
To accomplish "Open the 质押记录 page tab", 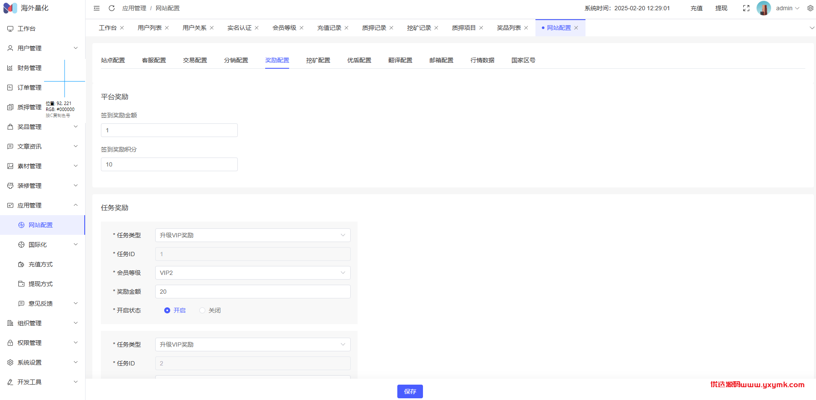I will [x=374, y=28].
